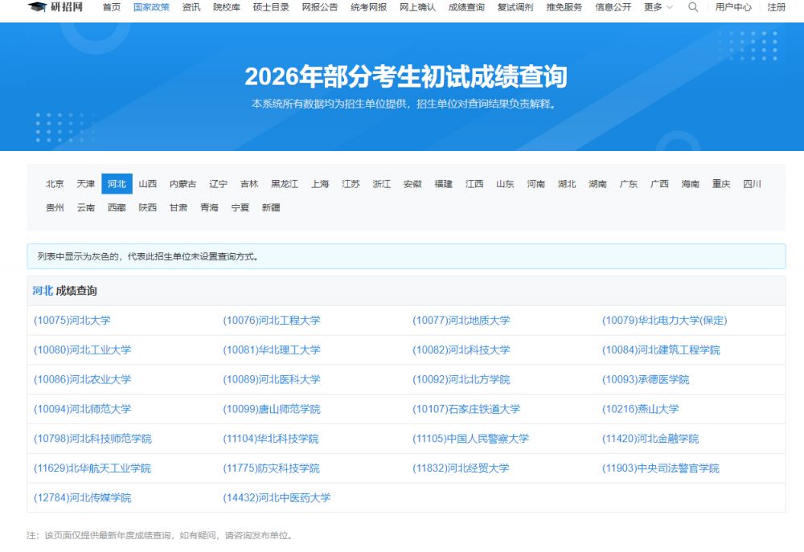Open (10075)河北大学 score query

(72, 321)
